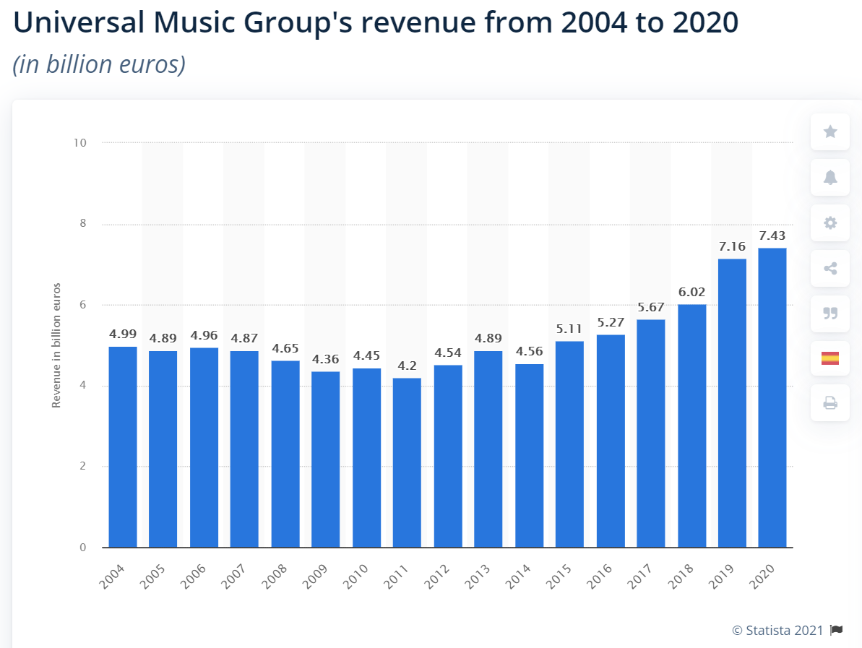Click the 2018 bar labeled 6.02
This screenshot has height=648, width=862.
coord(692,426)
